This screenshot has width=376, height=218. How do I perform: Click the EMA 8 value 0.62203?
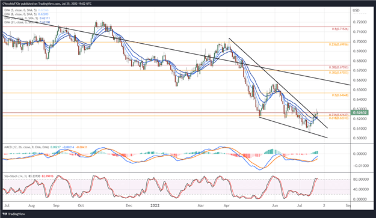(43, 14)
